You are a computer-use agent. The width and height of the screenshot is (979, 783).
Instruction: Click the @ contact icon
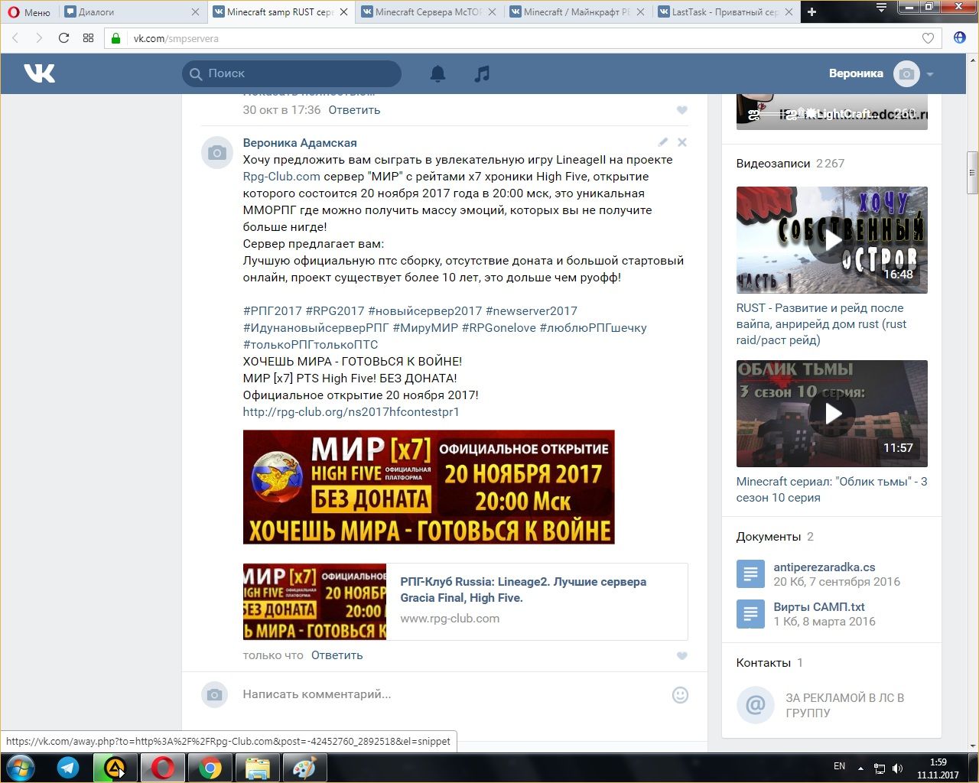pos(755,704)
